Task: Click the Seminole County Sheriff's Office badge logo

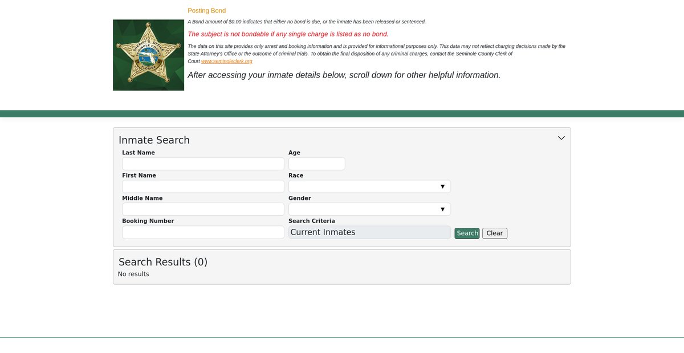Action: tap(148, 55)
